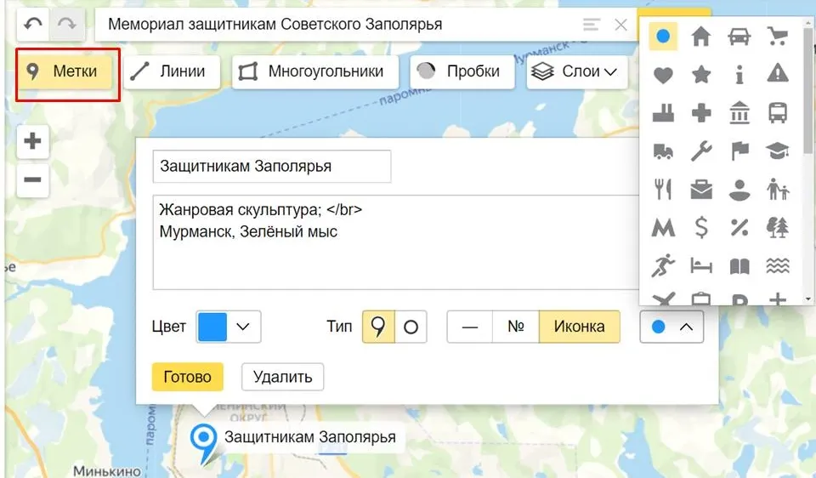The height and width of the screenshot is (478, 816).
Task: Edit the placemark name field Защитникам Заполярья
Action: click(272, 166)
